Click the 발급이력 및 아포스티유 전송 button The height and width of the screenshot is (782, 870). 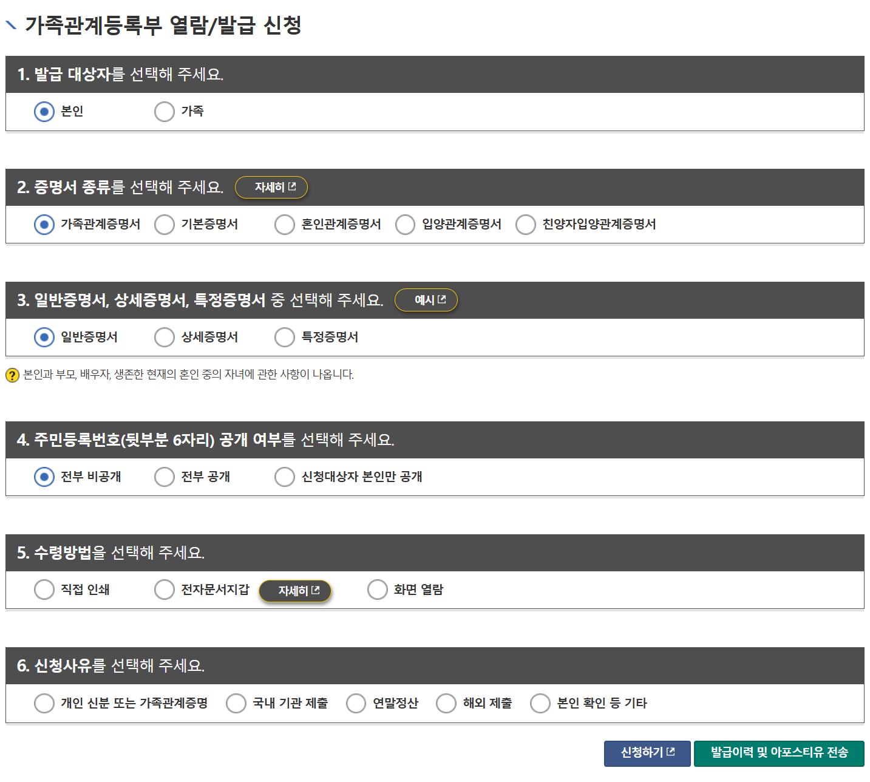(x=780, y=753)
